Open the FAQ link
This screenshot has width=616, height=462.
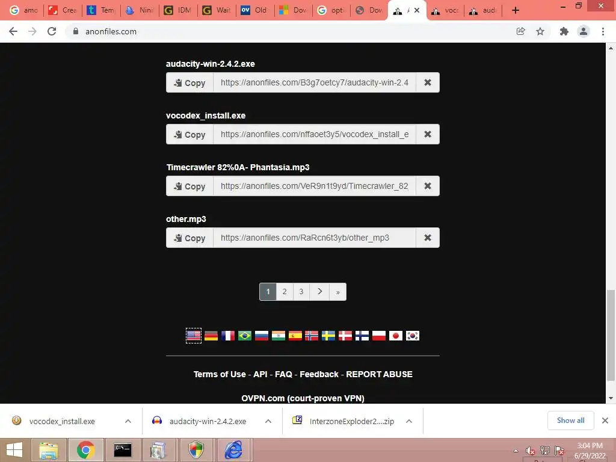click(284, 374)
